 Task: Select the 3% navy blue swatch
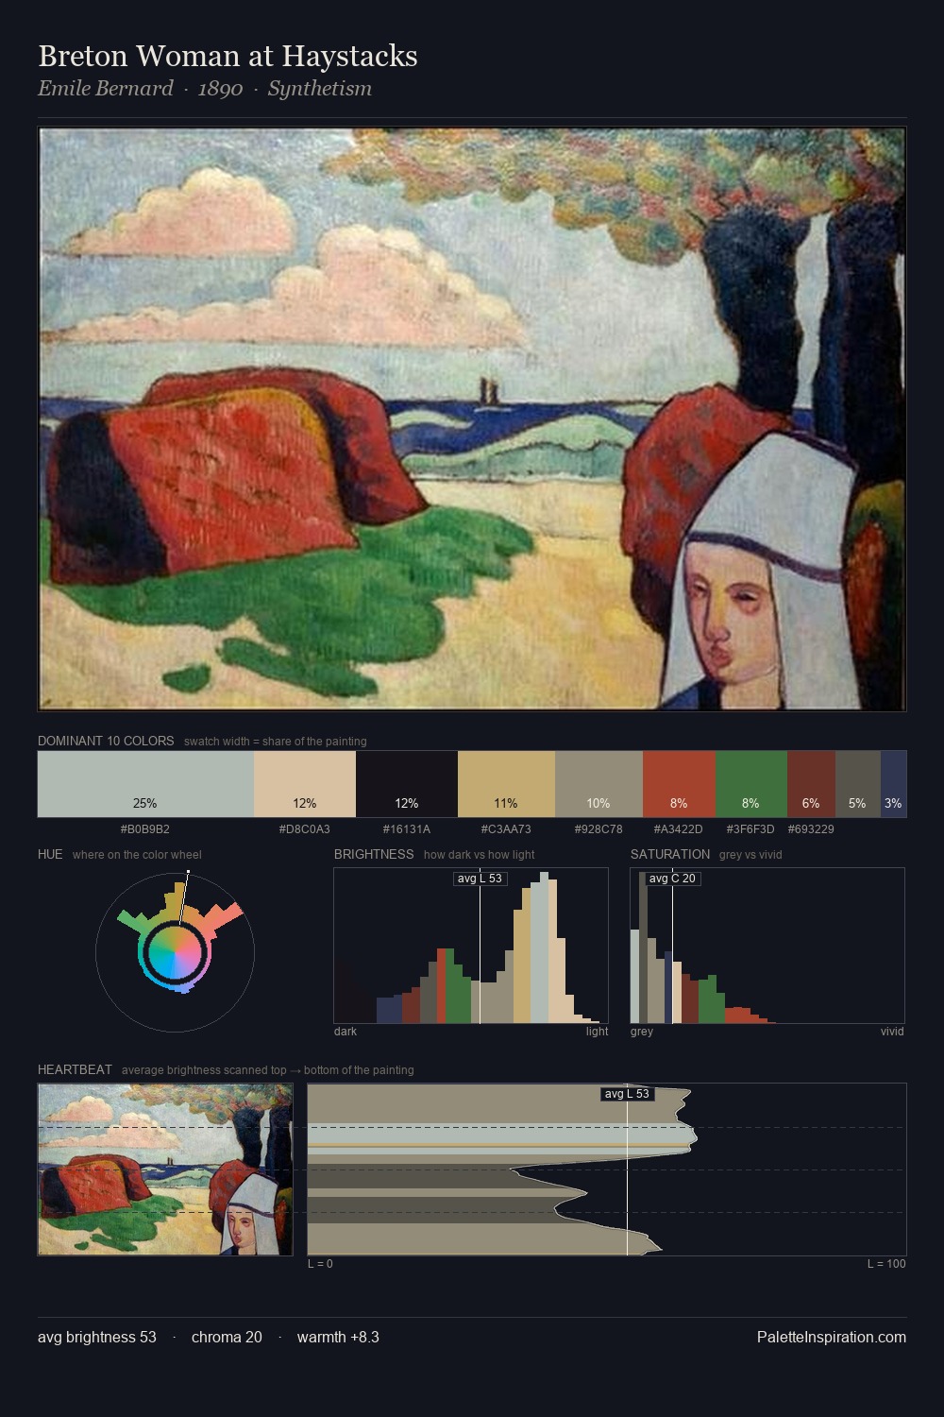tap(894, 784)
